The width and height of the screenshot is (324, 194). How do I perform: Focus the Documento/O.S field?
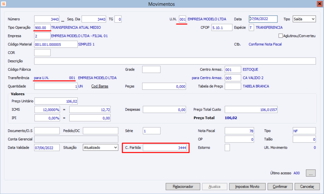coord(47,131)
